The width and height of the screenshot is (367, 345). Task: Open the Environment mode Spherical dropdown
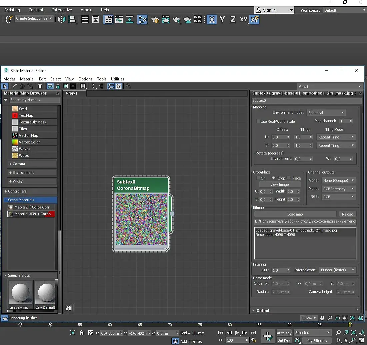coord(326,113)
